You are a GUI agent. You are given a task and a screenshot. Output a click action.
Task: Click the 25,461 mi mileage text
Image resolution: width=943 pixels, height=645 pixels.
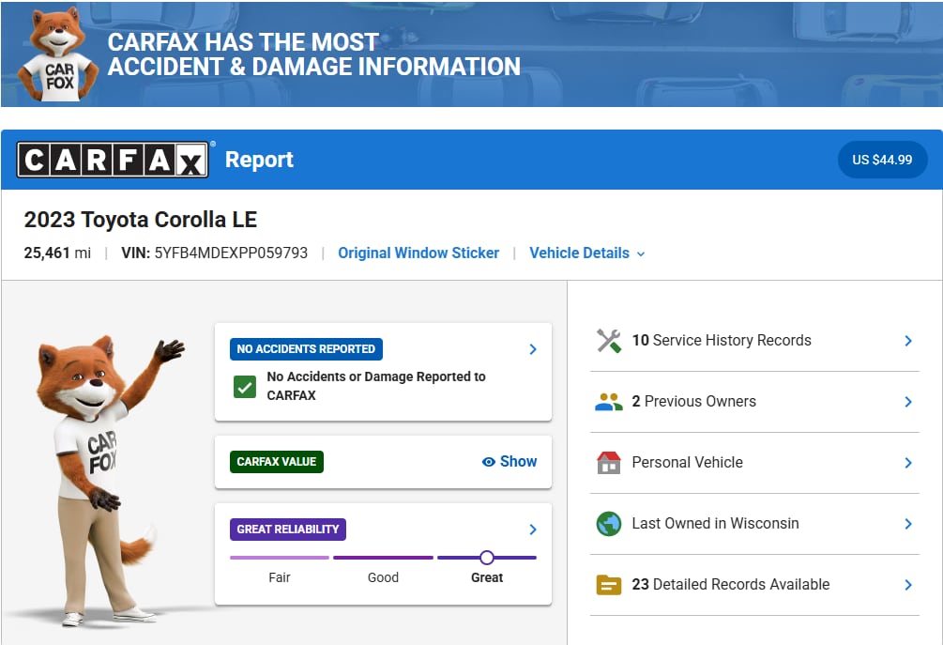coord(57,253)
